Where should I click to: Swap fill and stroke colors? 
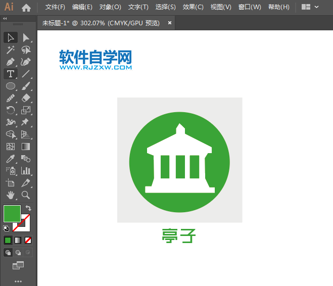point(29,208)
